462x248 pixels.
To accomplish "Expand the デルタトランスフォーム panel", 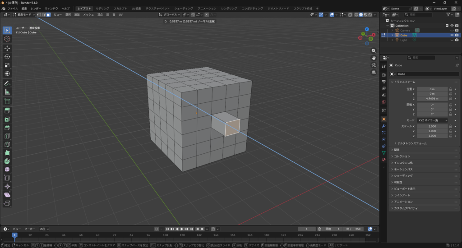I will 411,143.
